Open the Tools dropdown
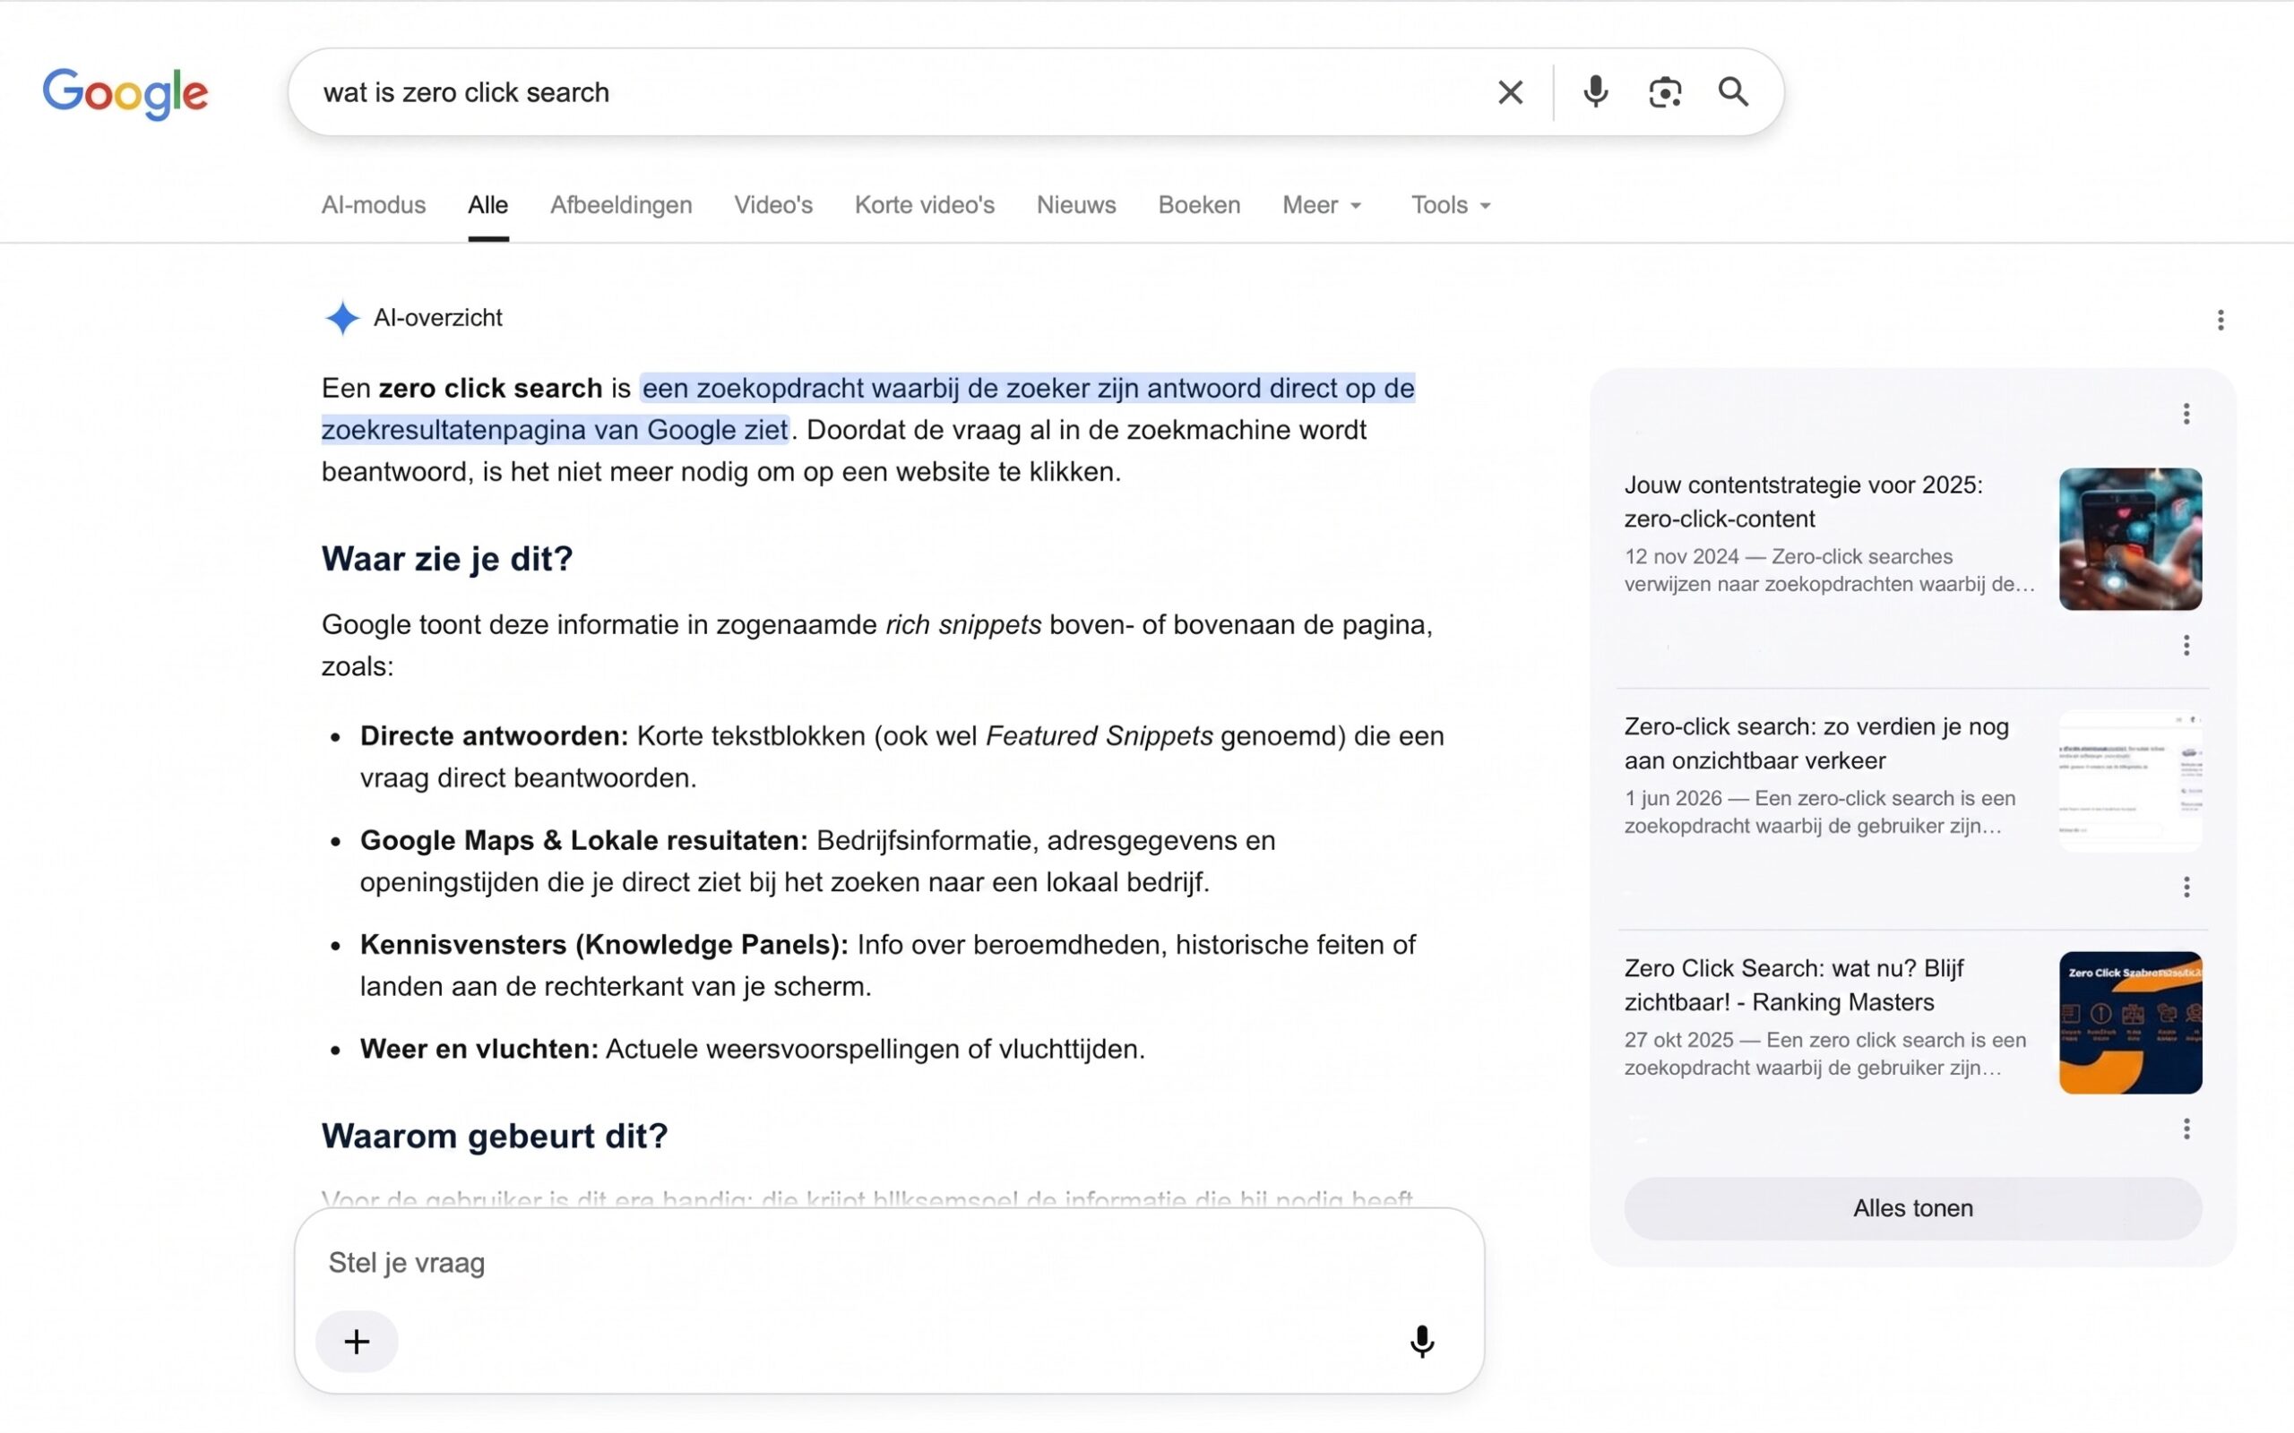The image size is (2294, 1433). coord(1451,205)
